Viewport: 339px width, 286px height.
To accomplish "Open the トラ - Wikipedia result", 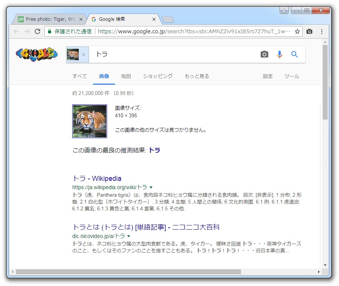I will 97,179.
